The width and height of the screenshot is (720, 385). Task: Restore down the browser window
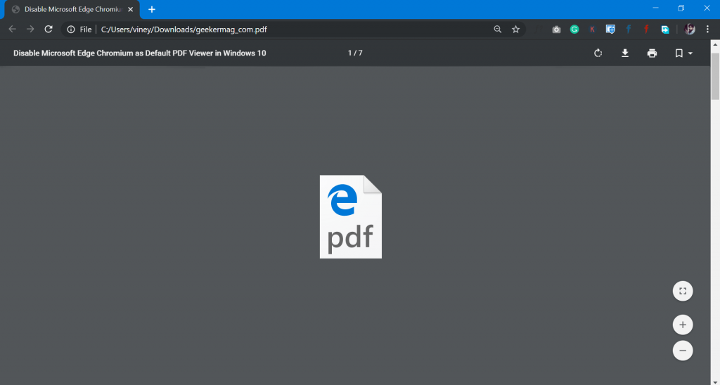coord(681,8)
